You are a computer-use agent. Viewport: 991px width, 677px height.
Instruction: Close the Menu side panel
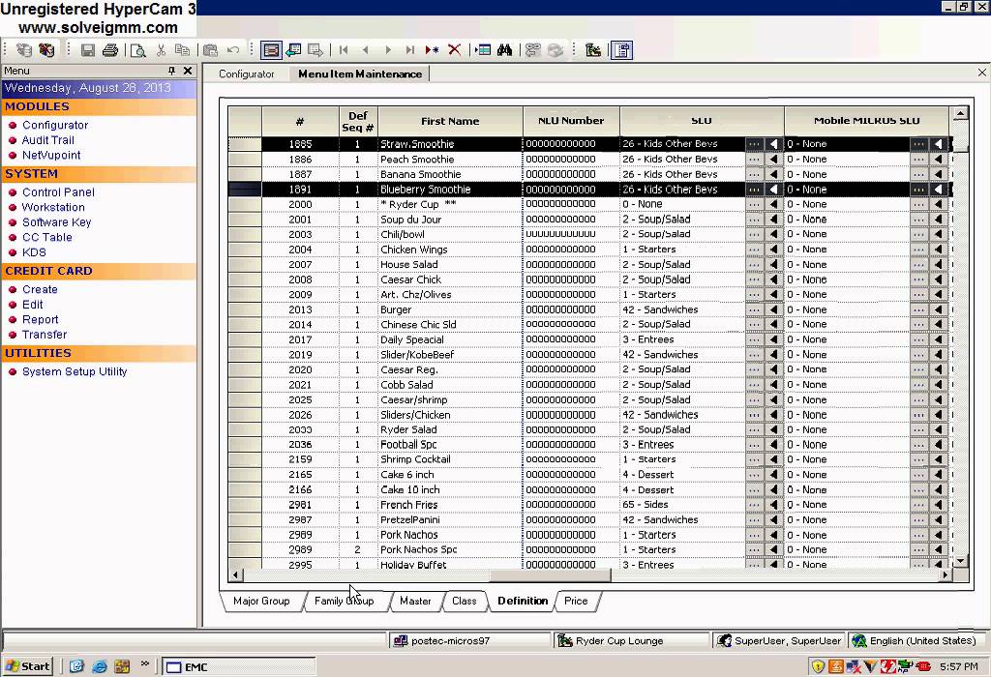(x=188, y=71)
